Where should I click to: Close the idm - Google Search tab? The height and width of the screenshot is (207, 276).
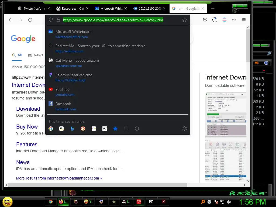coord(203,8)
